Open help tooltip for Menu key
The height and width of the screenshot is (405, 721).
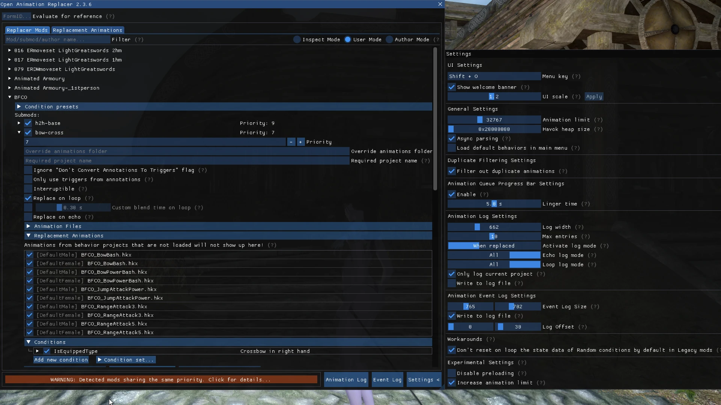[x=576, y=76]
